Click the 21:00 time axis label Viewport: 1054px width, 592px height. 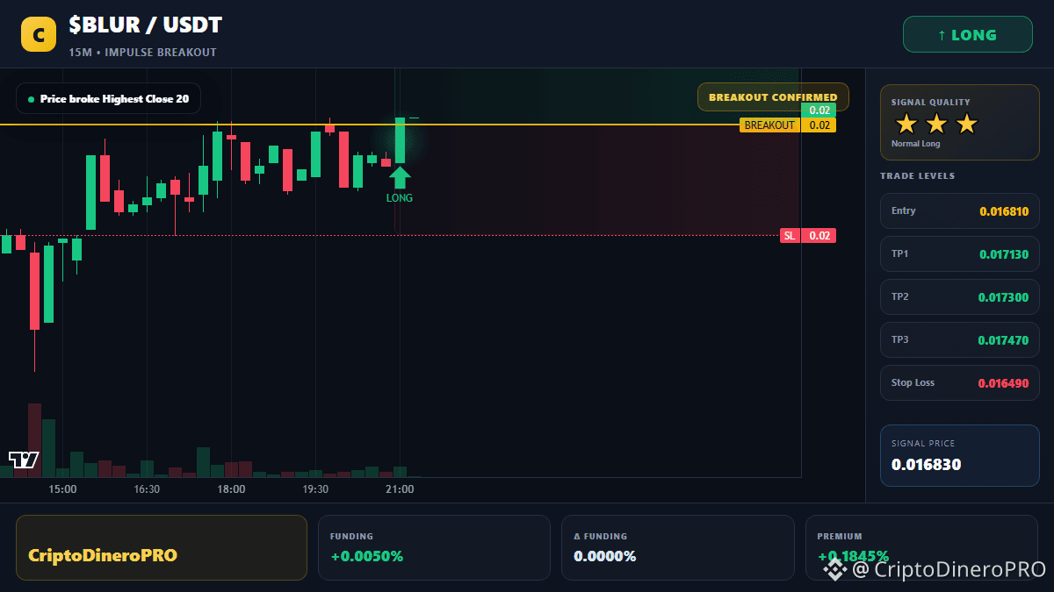pyautogui.click(x=400, y=489)
